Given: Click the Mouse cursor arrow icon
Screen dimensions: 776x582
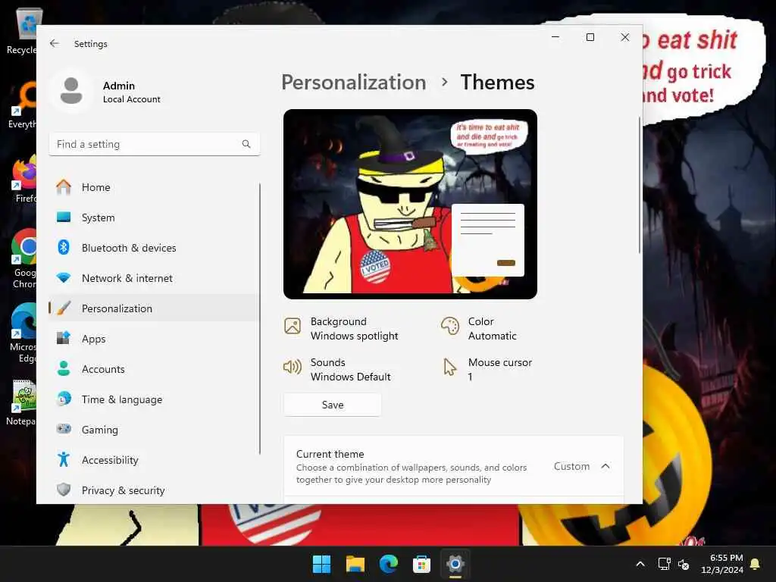Looking at the screenshot, I should (449, 367).
